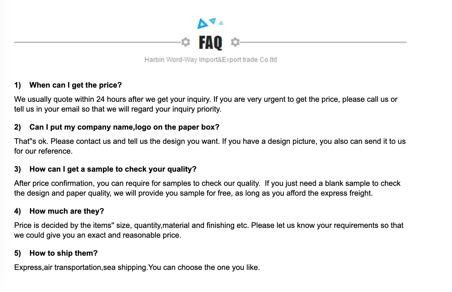Click the gear icon left of FAQ
Image resolution: width=452 pixels, height=292 pixels.
click(x=186, y=42)
